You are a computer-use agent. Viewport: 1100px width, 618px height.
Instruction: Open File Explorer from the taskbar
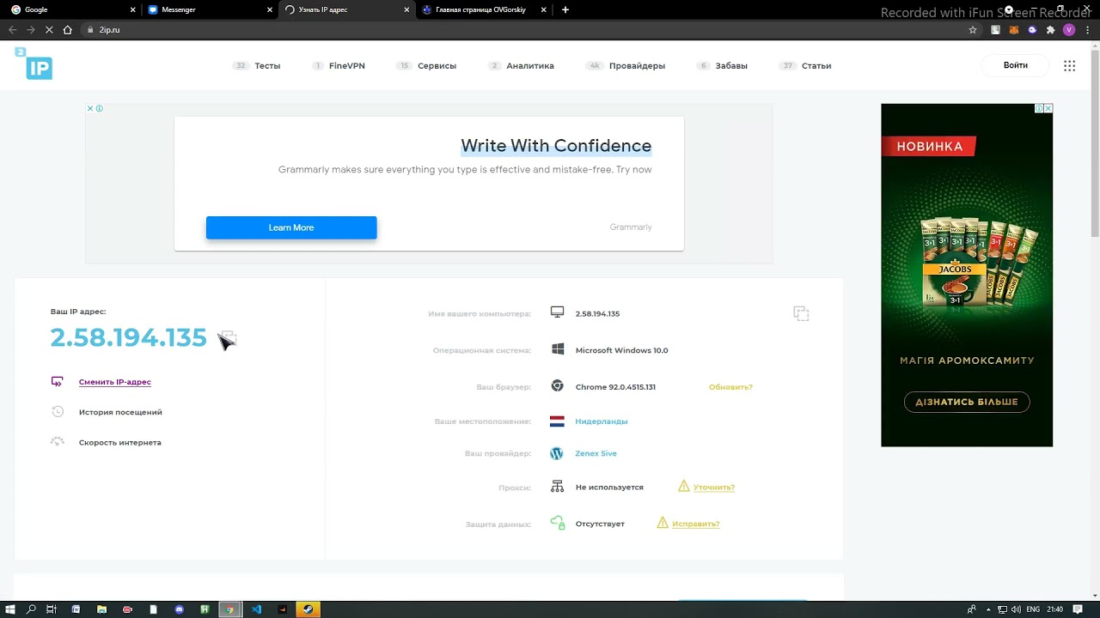click(101, 609)
